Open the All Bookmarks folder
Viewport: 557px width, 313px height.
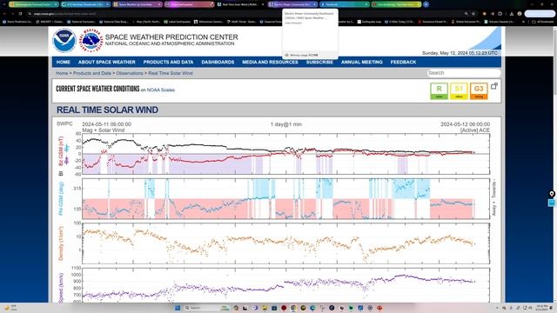[x=542, y=22]
